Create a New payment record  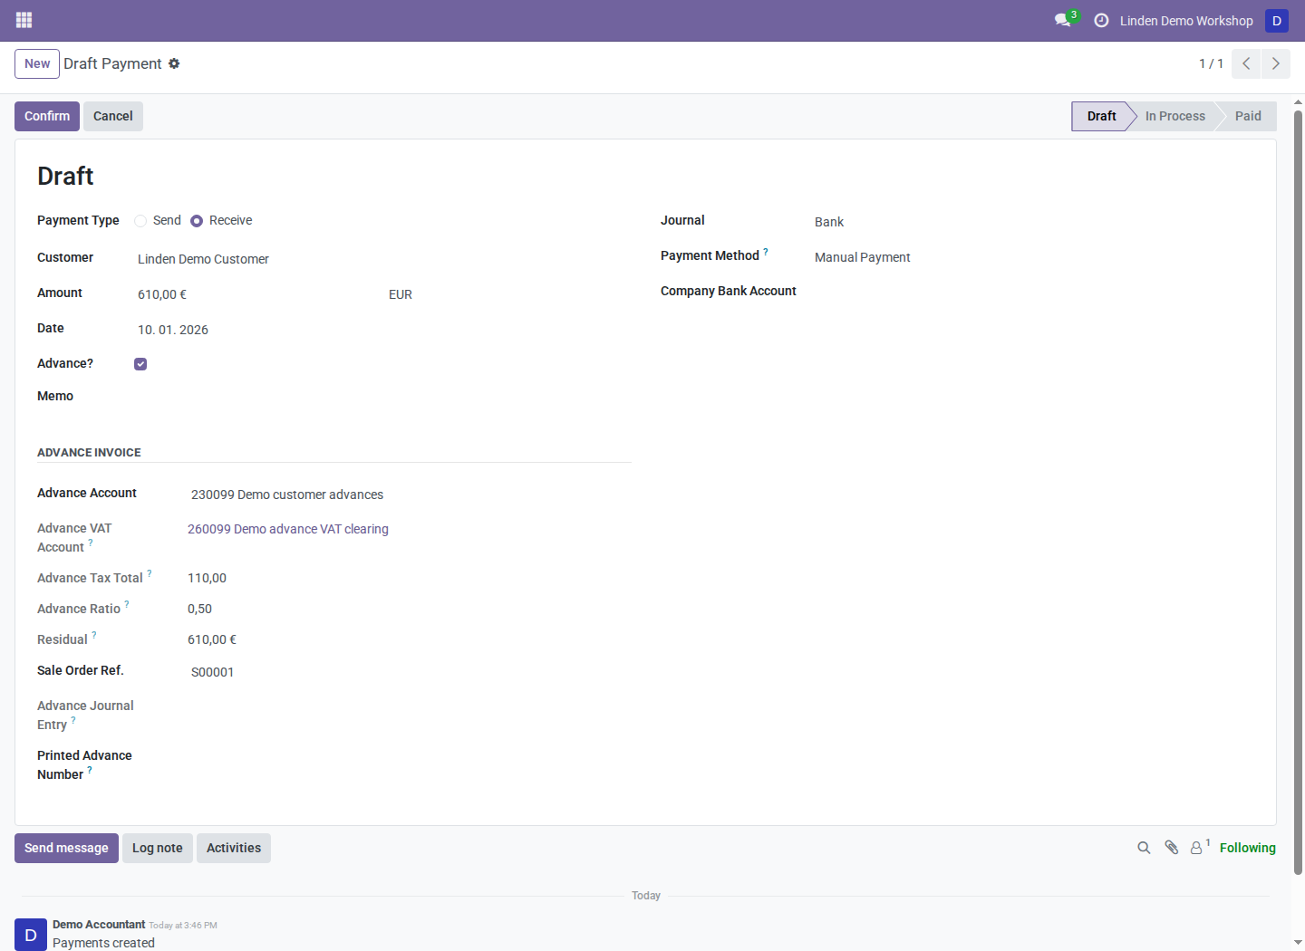(x=37, y=63)
